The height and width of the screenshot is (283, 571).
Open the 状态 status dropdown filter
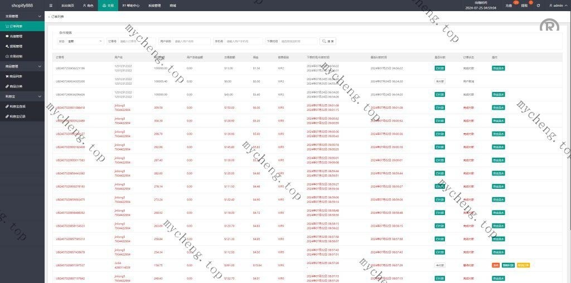(85, 41)
